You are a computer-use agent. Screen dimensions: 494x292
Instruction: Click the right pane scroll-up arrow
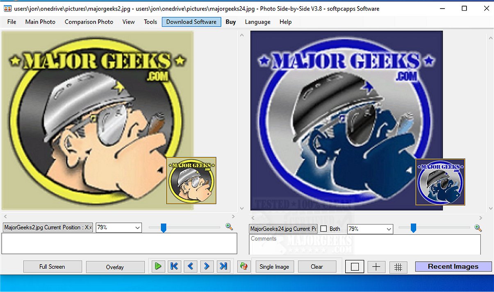[490, 38]
